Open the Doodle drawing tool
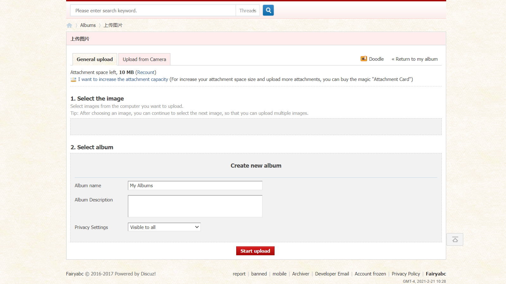The image size is (506, 284). [x=372, y=59]
